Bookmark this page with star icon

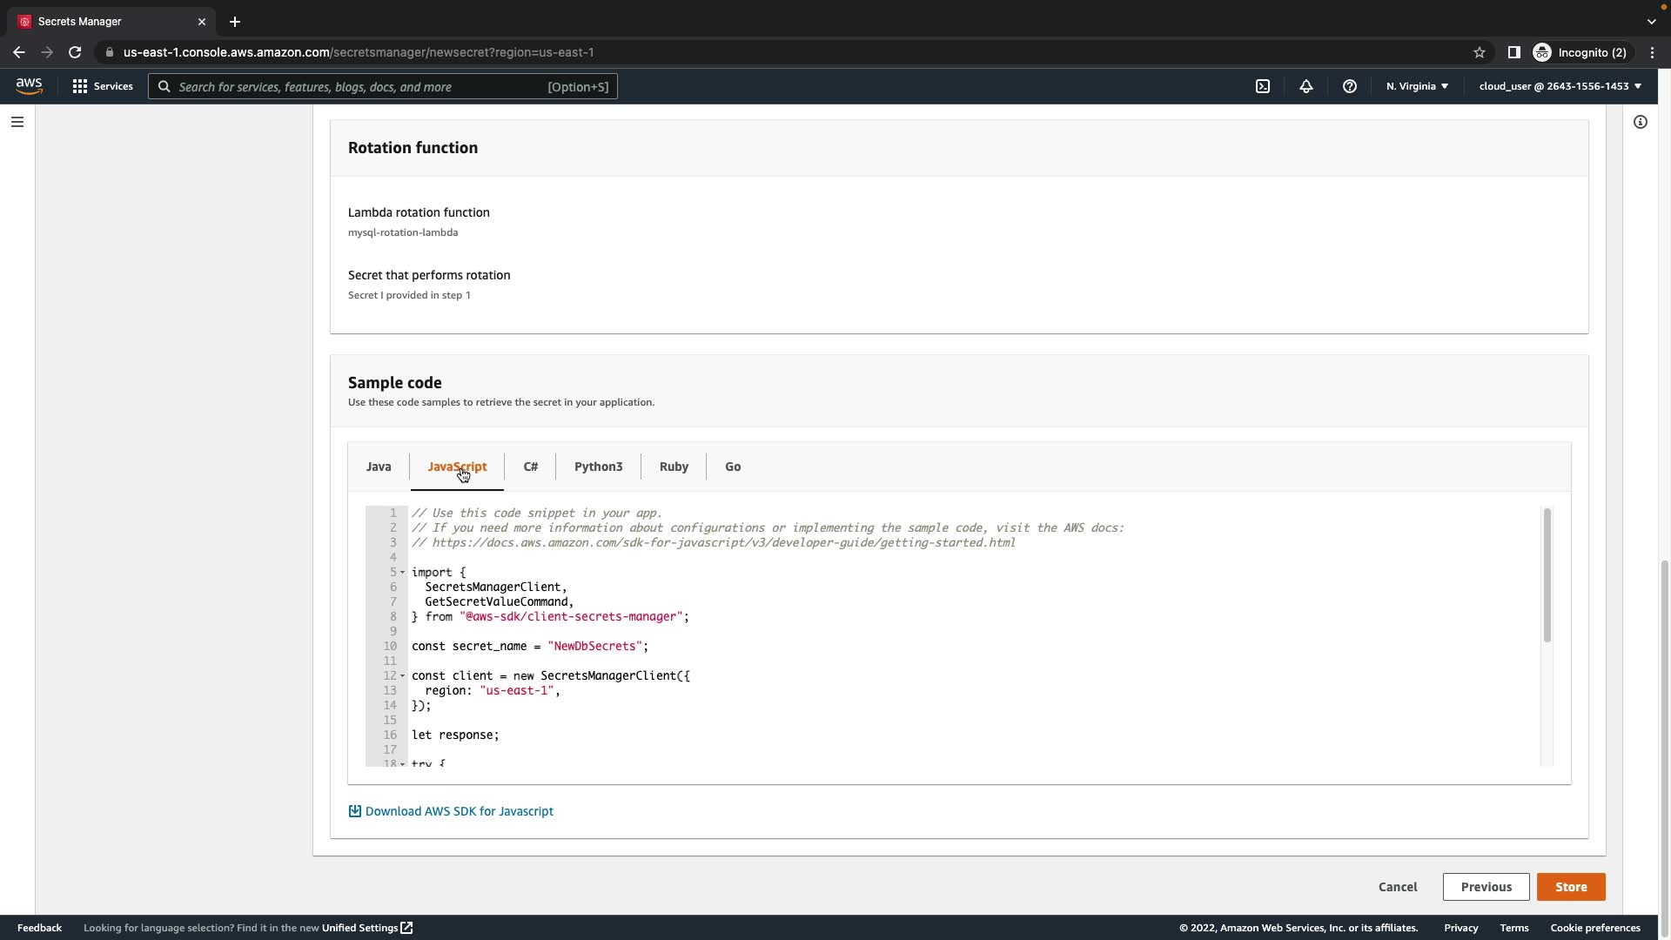[x=1480, y=52]
